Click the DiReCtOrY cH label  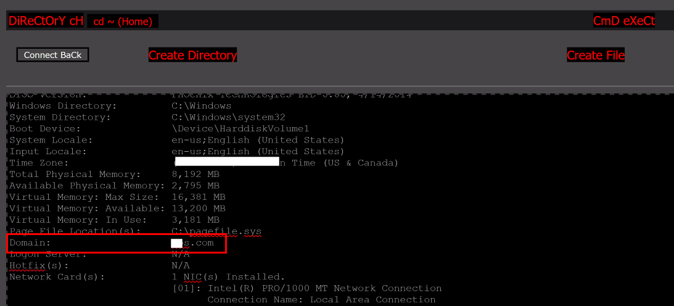tap(46, 21)
